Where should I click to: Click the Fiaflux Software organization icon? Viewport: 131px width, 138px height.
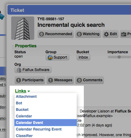(x=19, y=70)
